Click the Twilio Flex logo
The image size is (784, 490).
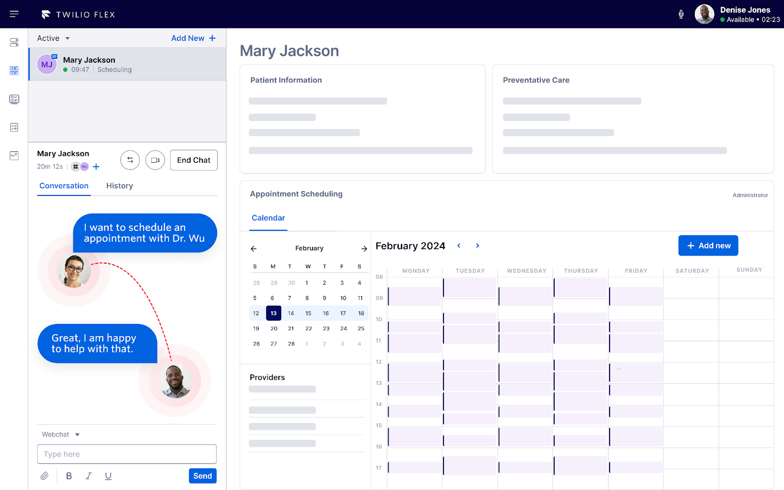click(x=78, y=15)
